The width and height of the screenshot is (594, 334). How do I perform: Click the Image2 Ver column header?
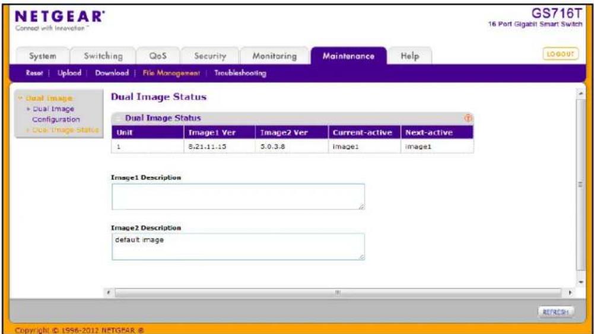292,133
